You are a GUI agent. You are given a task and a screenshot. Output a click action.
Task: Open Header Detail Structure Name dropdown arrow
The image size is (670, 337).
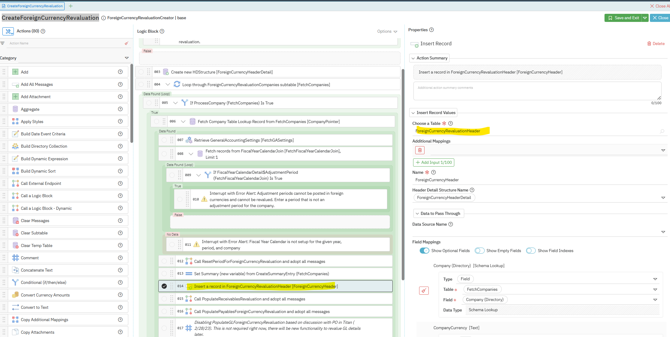pos(663,198)
